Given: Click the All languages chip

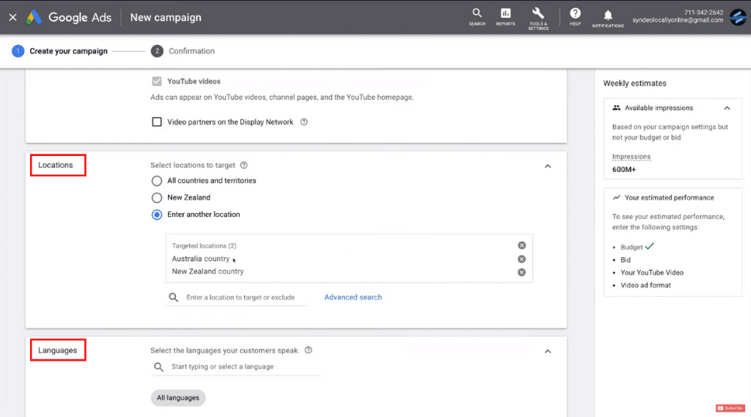Looking at the screenshot, I should [178, 397].
